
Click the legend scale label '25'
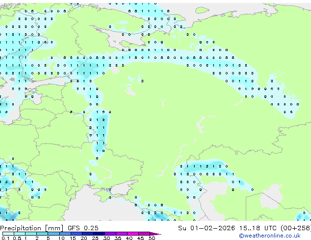pos(95,238)
